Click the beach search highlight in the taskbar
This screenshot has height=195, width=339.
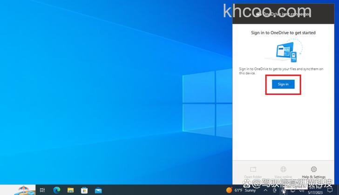24,190
